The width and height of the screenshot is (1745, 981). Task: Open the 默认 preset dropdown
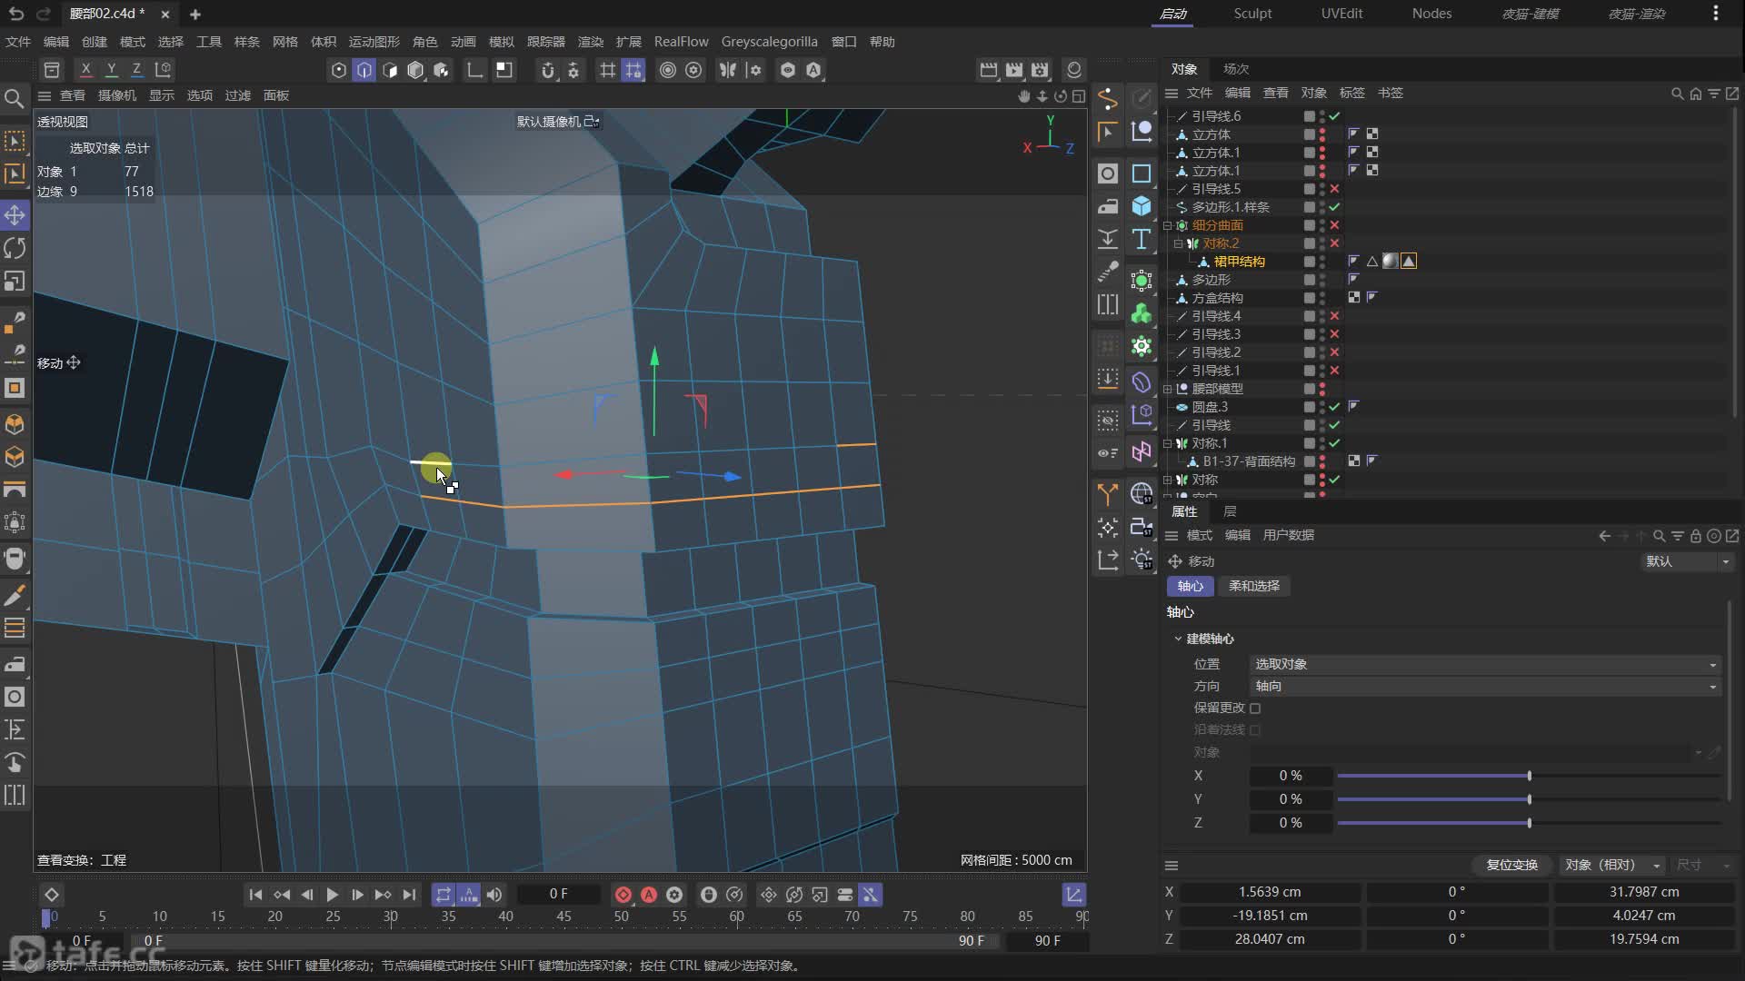pos(1687,561)
